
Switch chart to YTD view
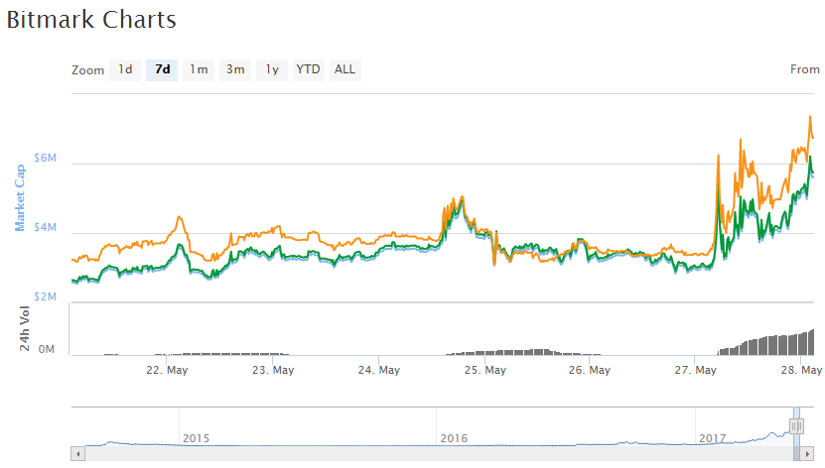pos(309,69)
